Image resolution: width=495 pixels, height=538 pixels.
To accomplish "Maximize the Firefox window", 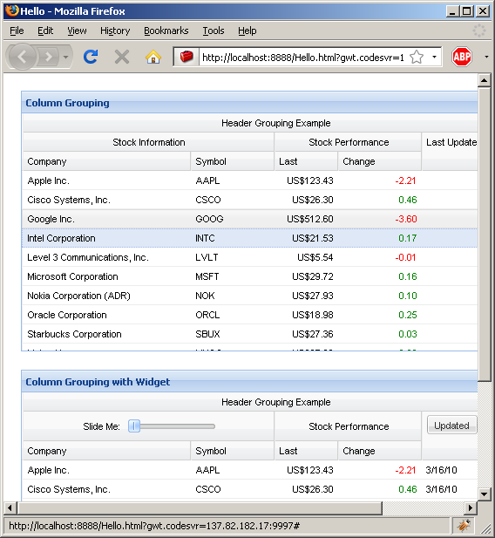I will point(466,11).
